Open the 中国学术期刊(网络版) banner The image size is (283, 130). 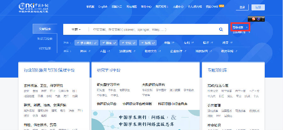point(146,120)
